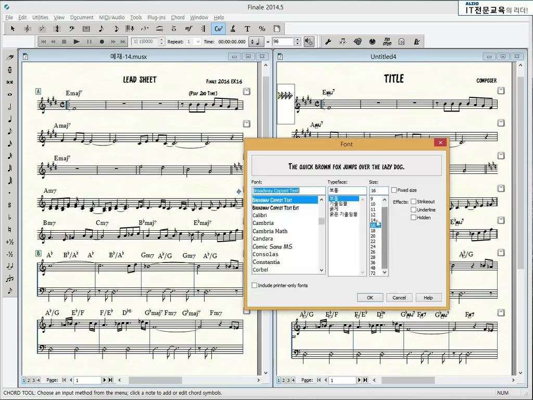
Task: Select the Measure tool
Action: [86, 29]
